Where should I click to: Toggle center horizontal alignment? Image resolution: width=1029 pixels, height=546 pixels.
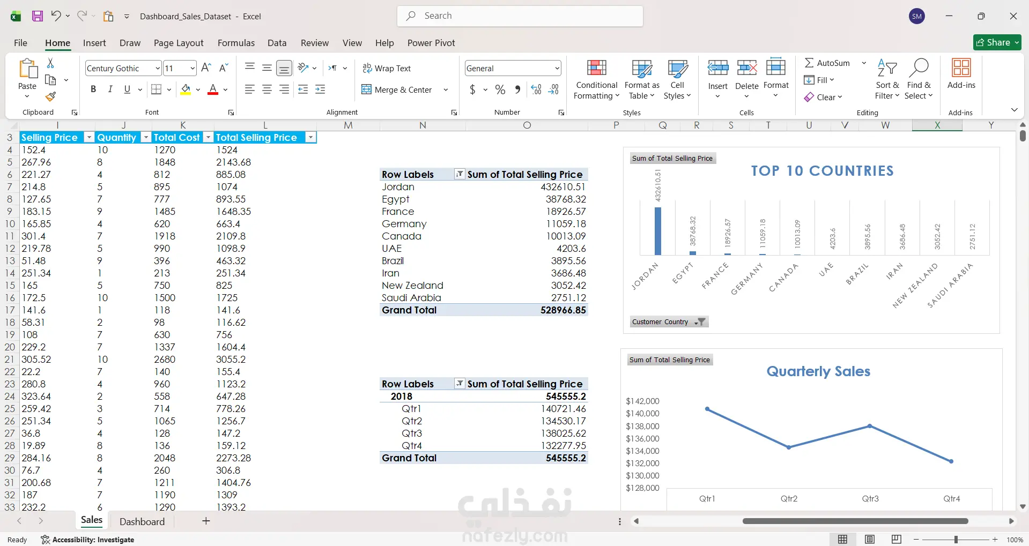coord(267,89)
